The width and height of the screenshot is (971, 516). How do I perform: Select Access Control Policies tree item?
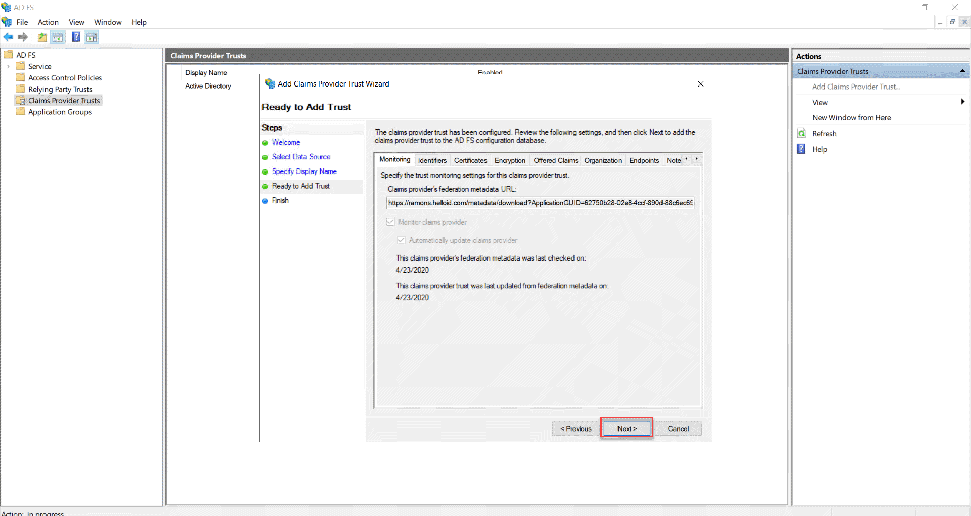pos(65,77)
